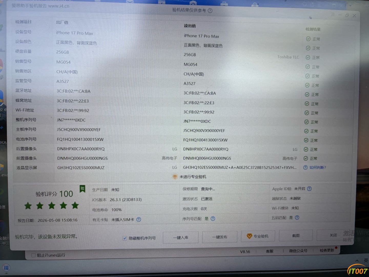Click the 出厂值 column header

click(x=62, y=22)
